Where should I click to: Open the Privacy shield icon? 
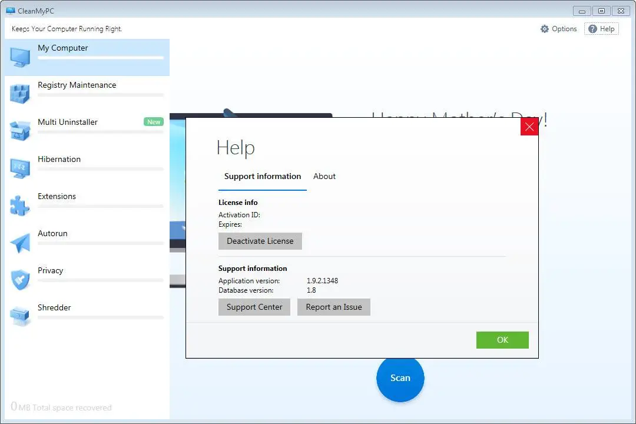pos(20,280)
